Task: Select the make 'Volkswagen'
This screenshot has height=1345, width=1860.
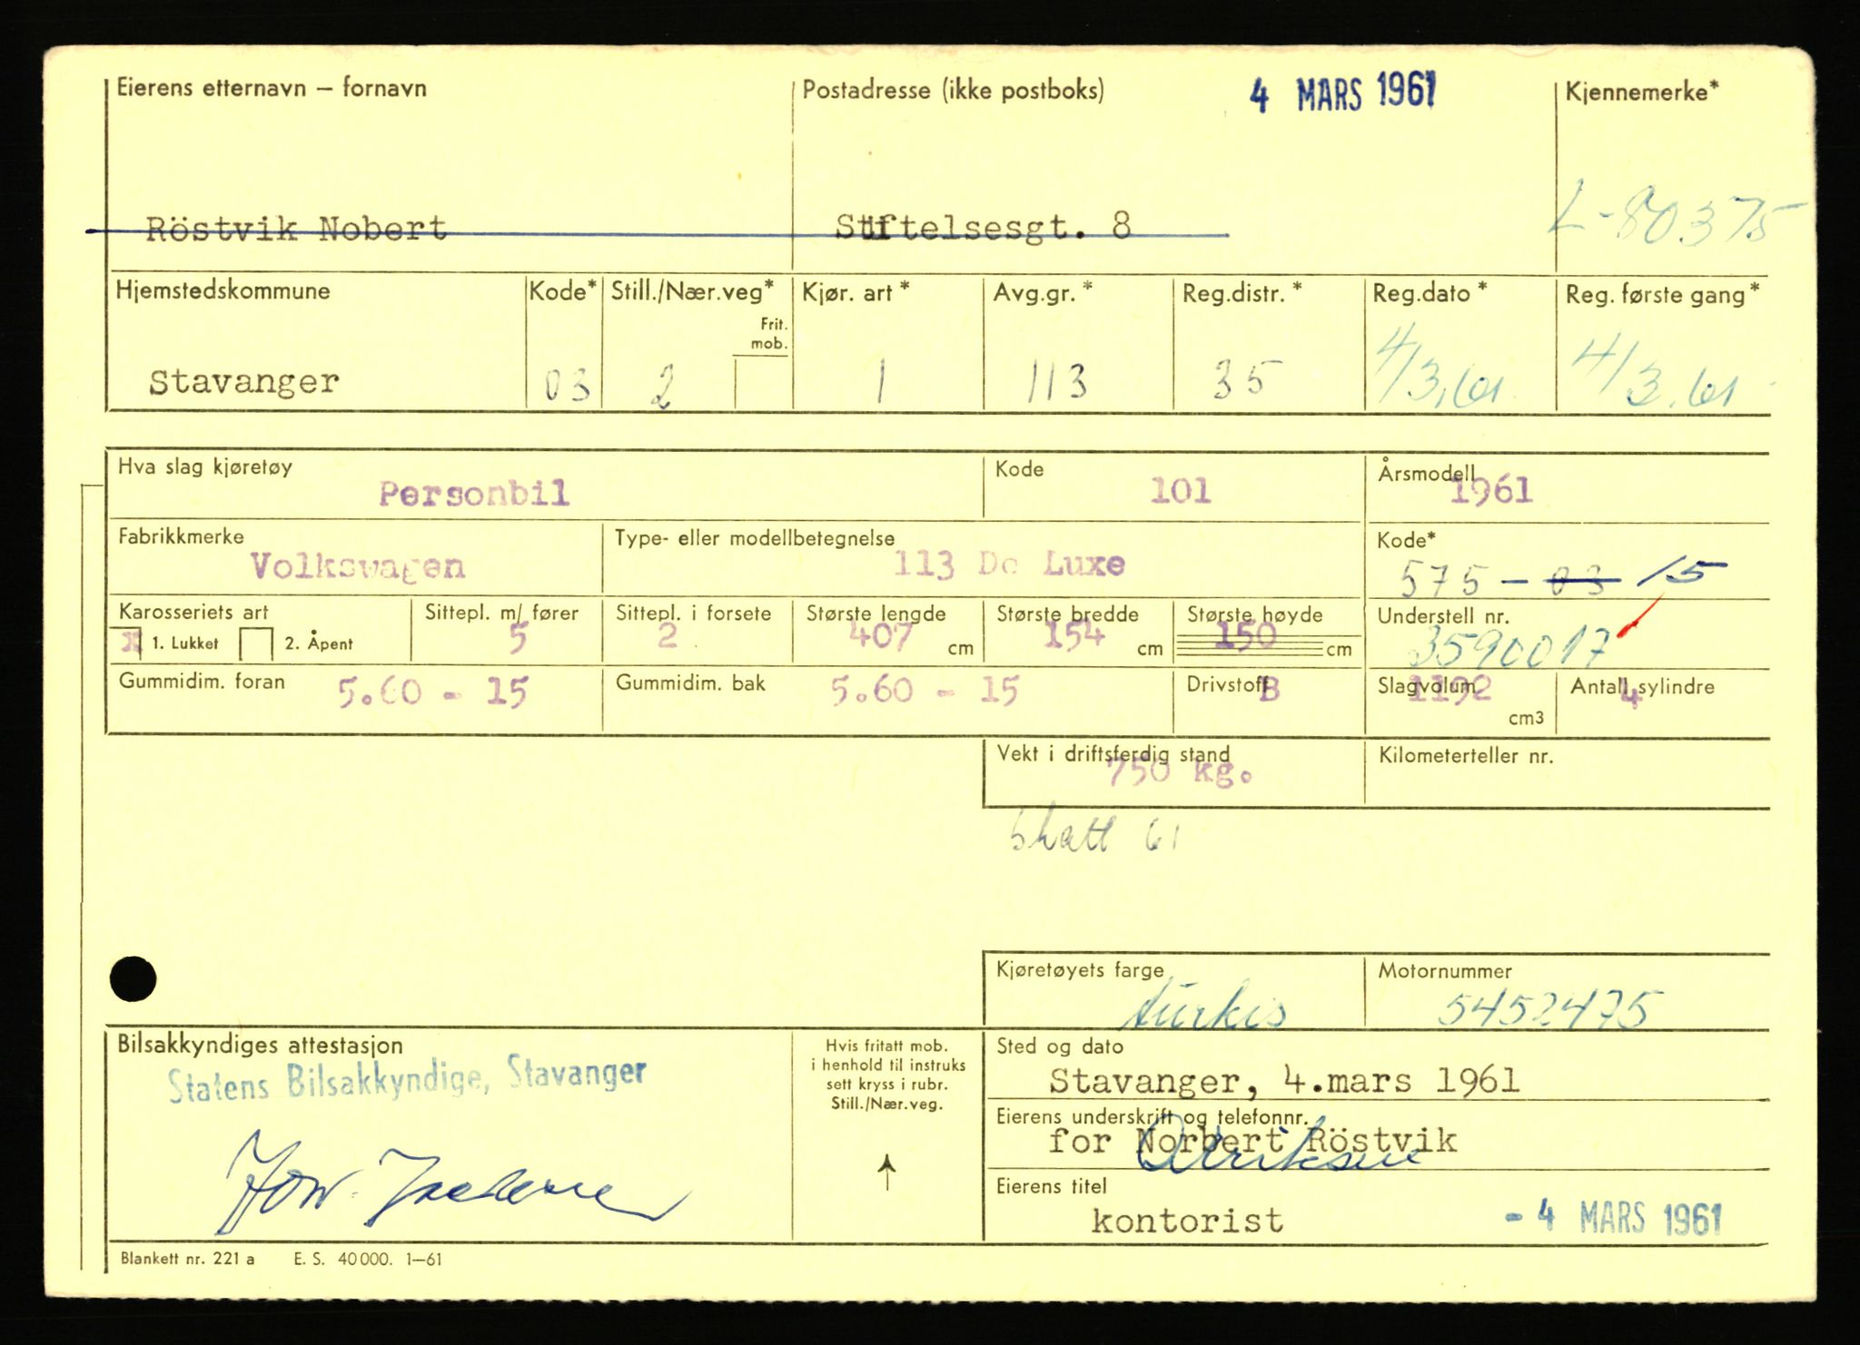Action: (x=358, y=567)
